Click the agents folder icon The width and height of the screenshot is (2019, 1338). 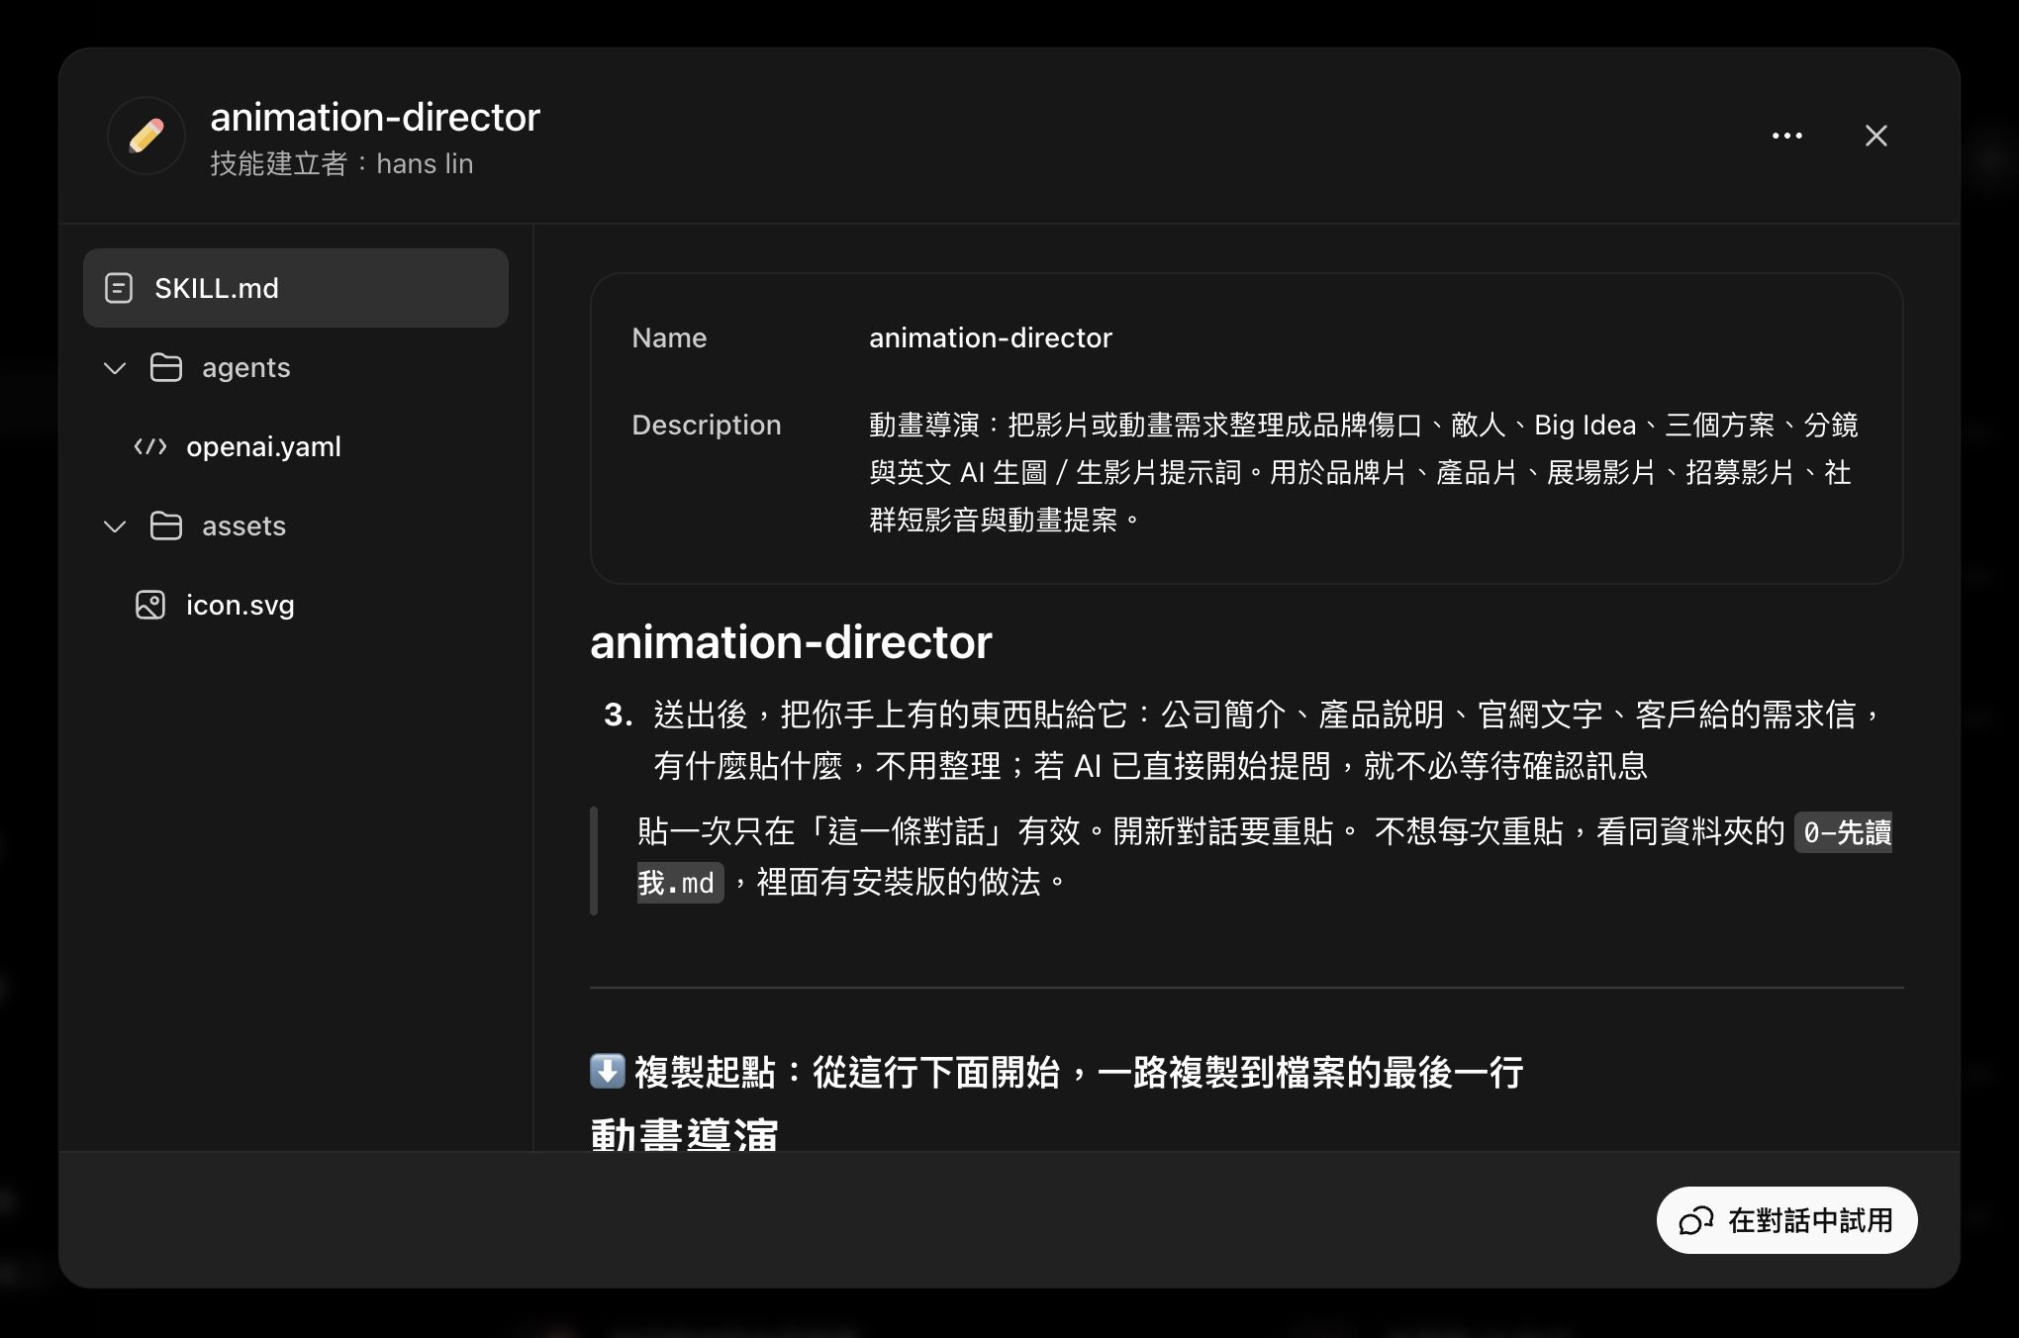coord(165,367)
